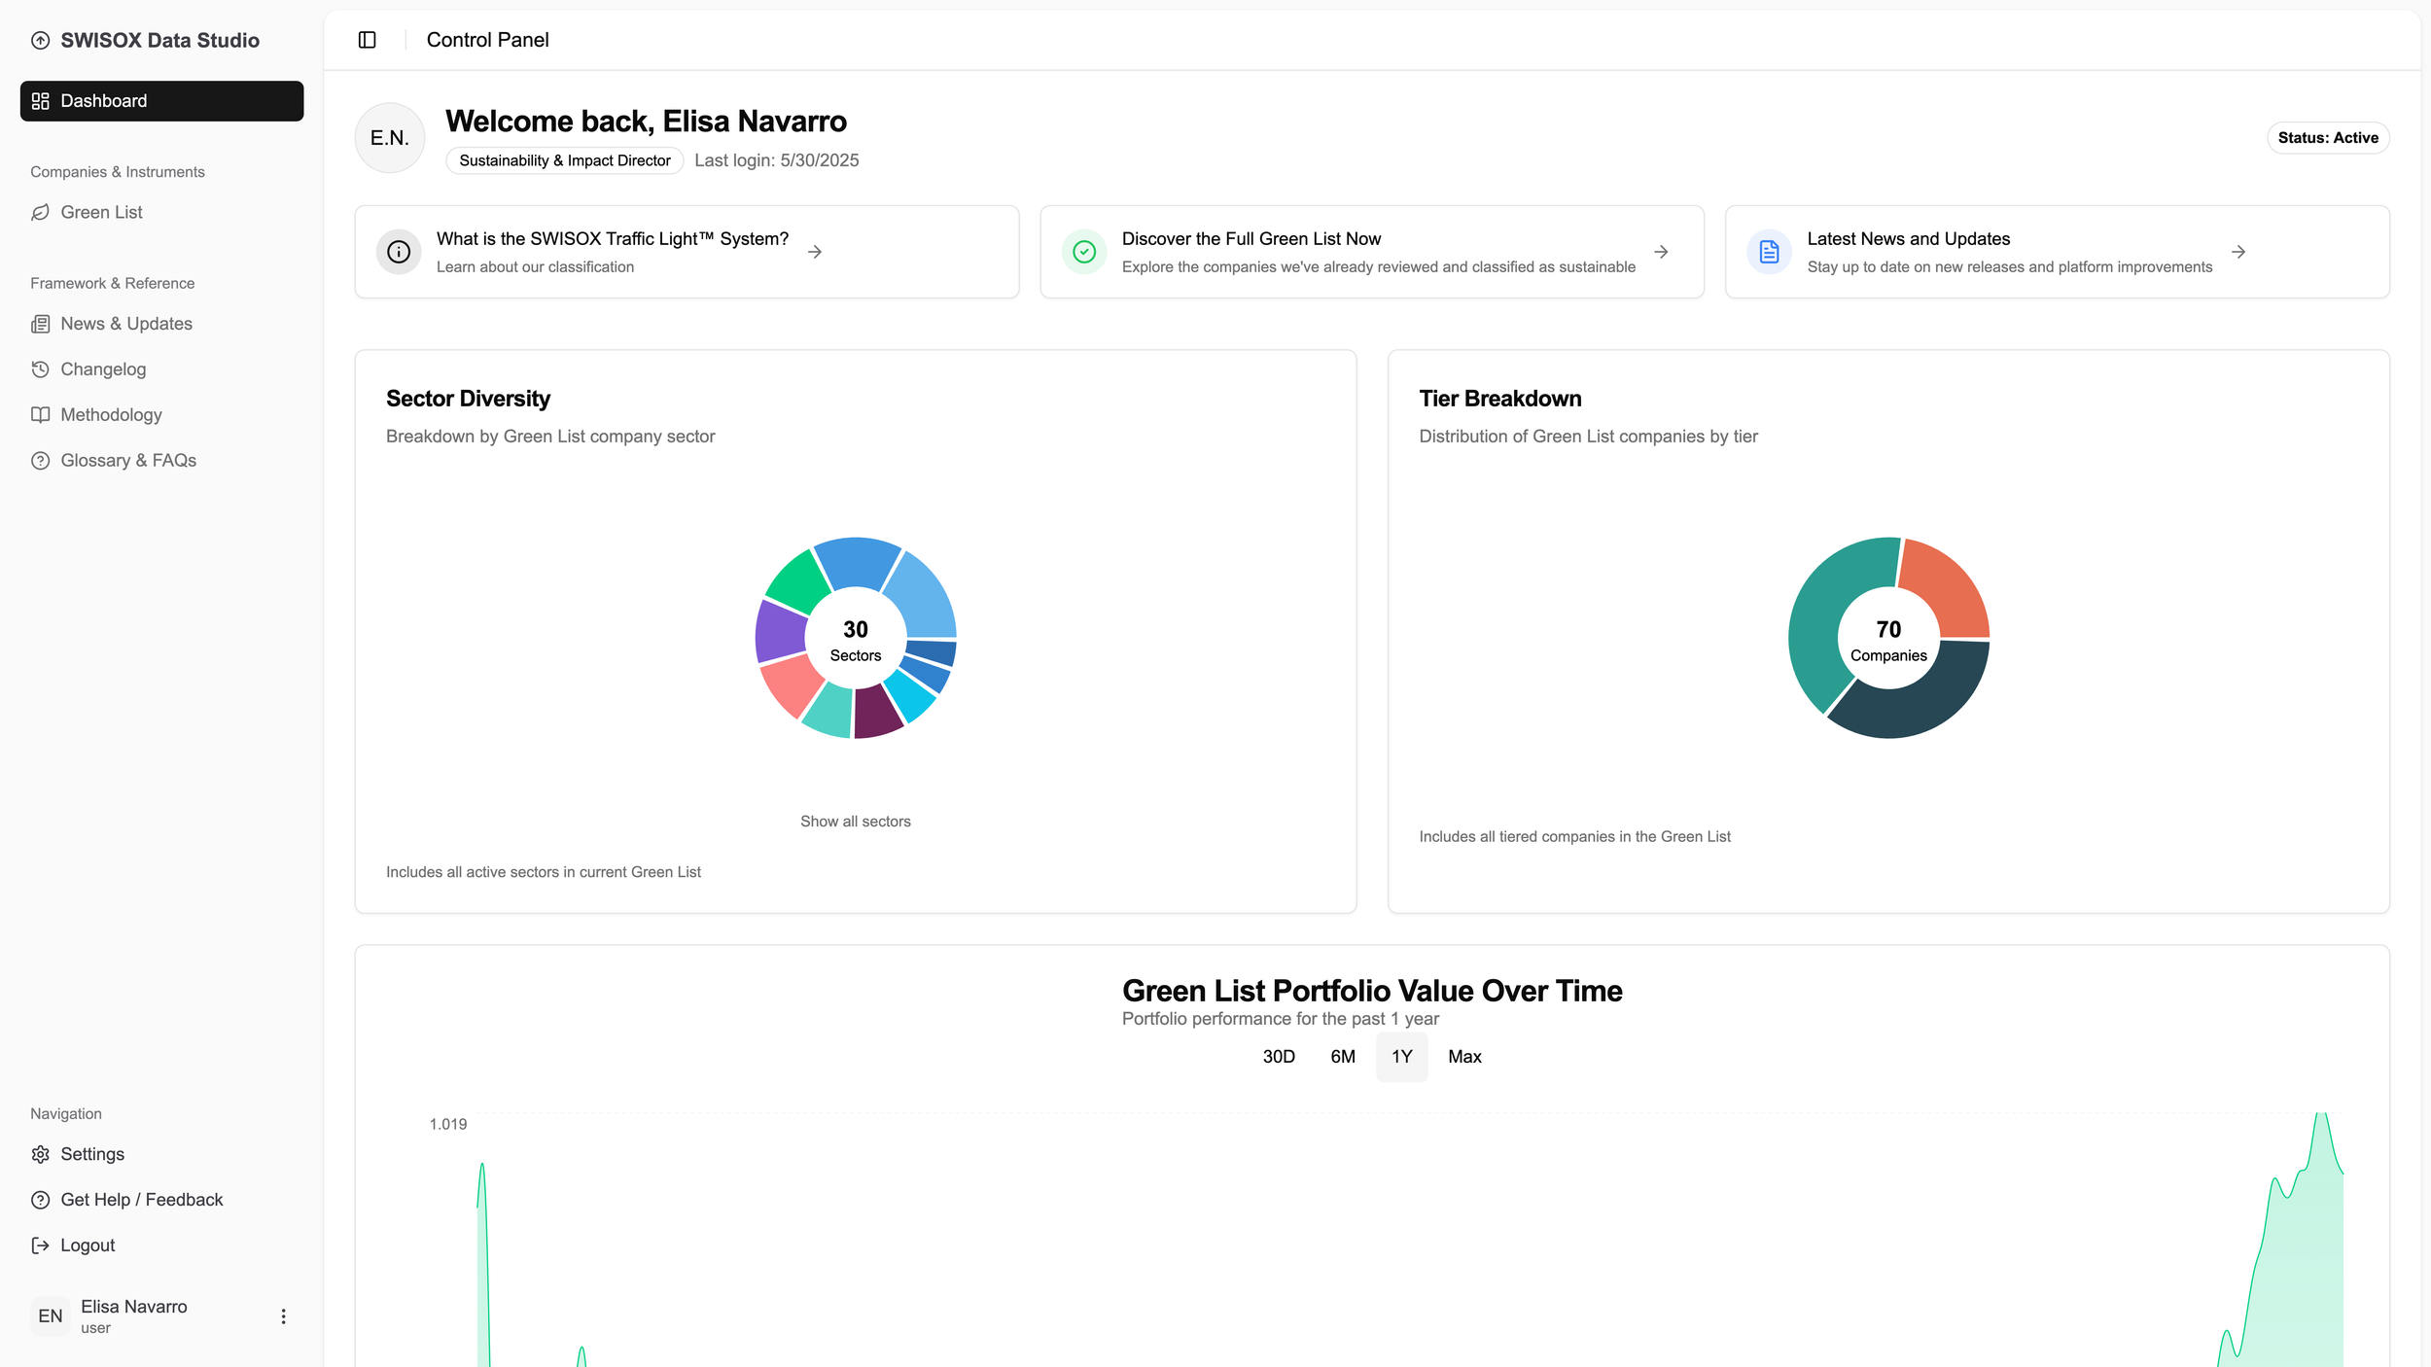Image resolution: width=2431 pixels, height=1367 pixels.
Task: Expand Show all sectors
Action: click(x=855, y=822)
